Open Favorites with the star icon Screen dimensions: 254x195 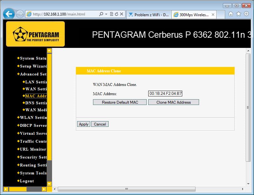pyautogui.click(x=238, y=14)
